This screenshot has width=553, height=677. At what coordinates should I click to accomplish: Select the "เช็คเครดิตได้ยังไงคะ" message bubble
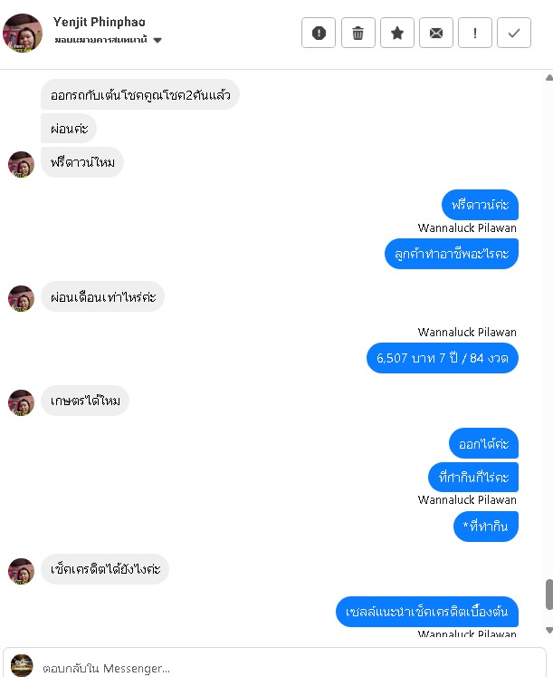click(105, 569)
